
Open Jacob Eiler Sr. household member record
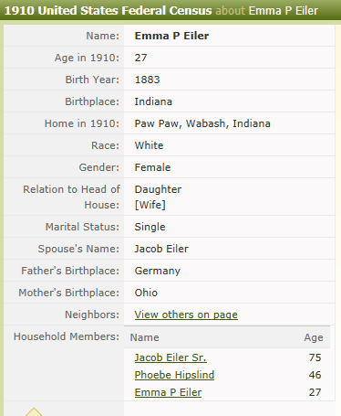coord(170,357)
